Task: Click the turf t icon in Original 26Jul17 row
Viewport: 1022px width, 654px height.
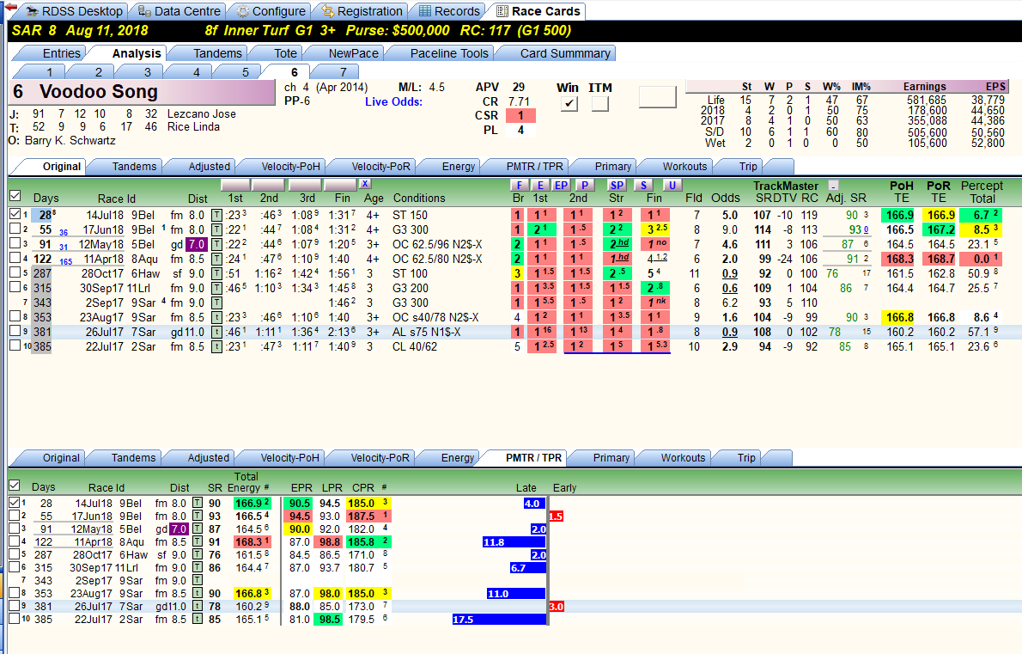Action: [x=217, y=332]
